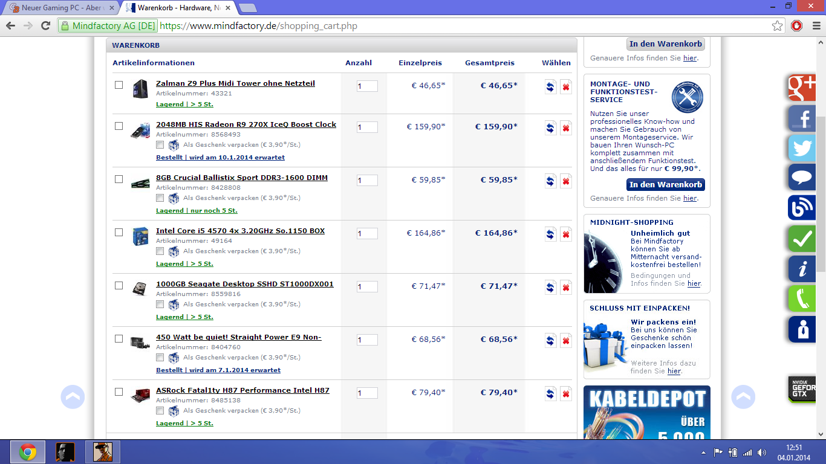The width and height of the screenshot is (826, 464).
Task: Click the Adblock extension icon
Action: [x=796, y=26]
